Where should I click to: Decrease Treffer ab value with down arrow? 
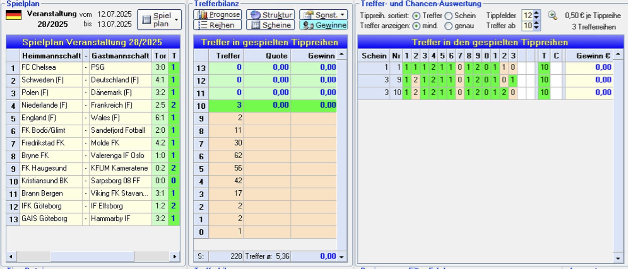tap(537, 28)
